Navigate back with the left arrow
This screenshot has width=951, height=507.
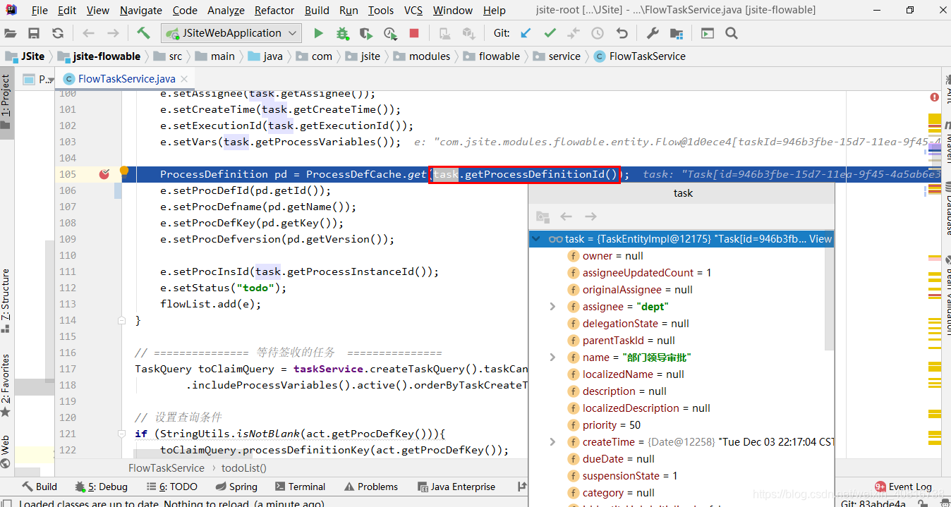tap(88, 33)
